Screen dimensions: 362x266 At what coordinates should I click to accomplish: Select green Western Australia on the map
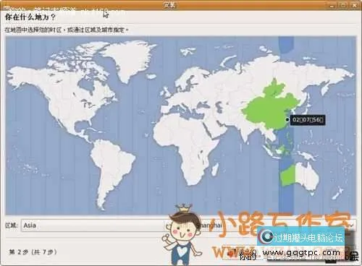pyautogui.click(x=287, y=176)
